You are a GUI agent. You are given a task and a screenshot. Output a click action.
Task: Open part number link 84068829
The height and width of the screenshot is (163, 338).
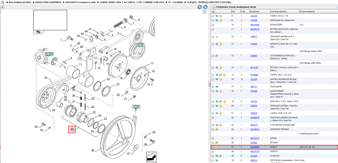(x=255, y=147)
